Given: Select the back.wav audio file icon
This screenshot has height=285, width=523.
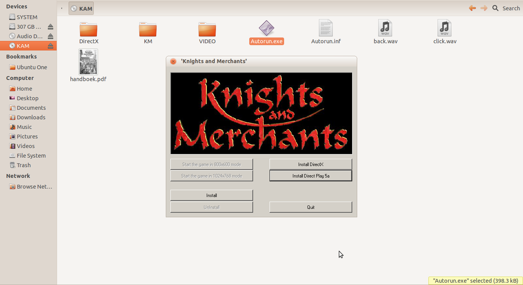Looking at the screenshot, I should point(385,28).
